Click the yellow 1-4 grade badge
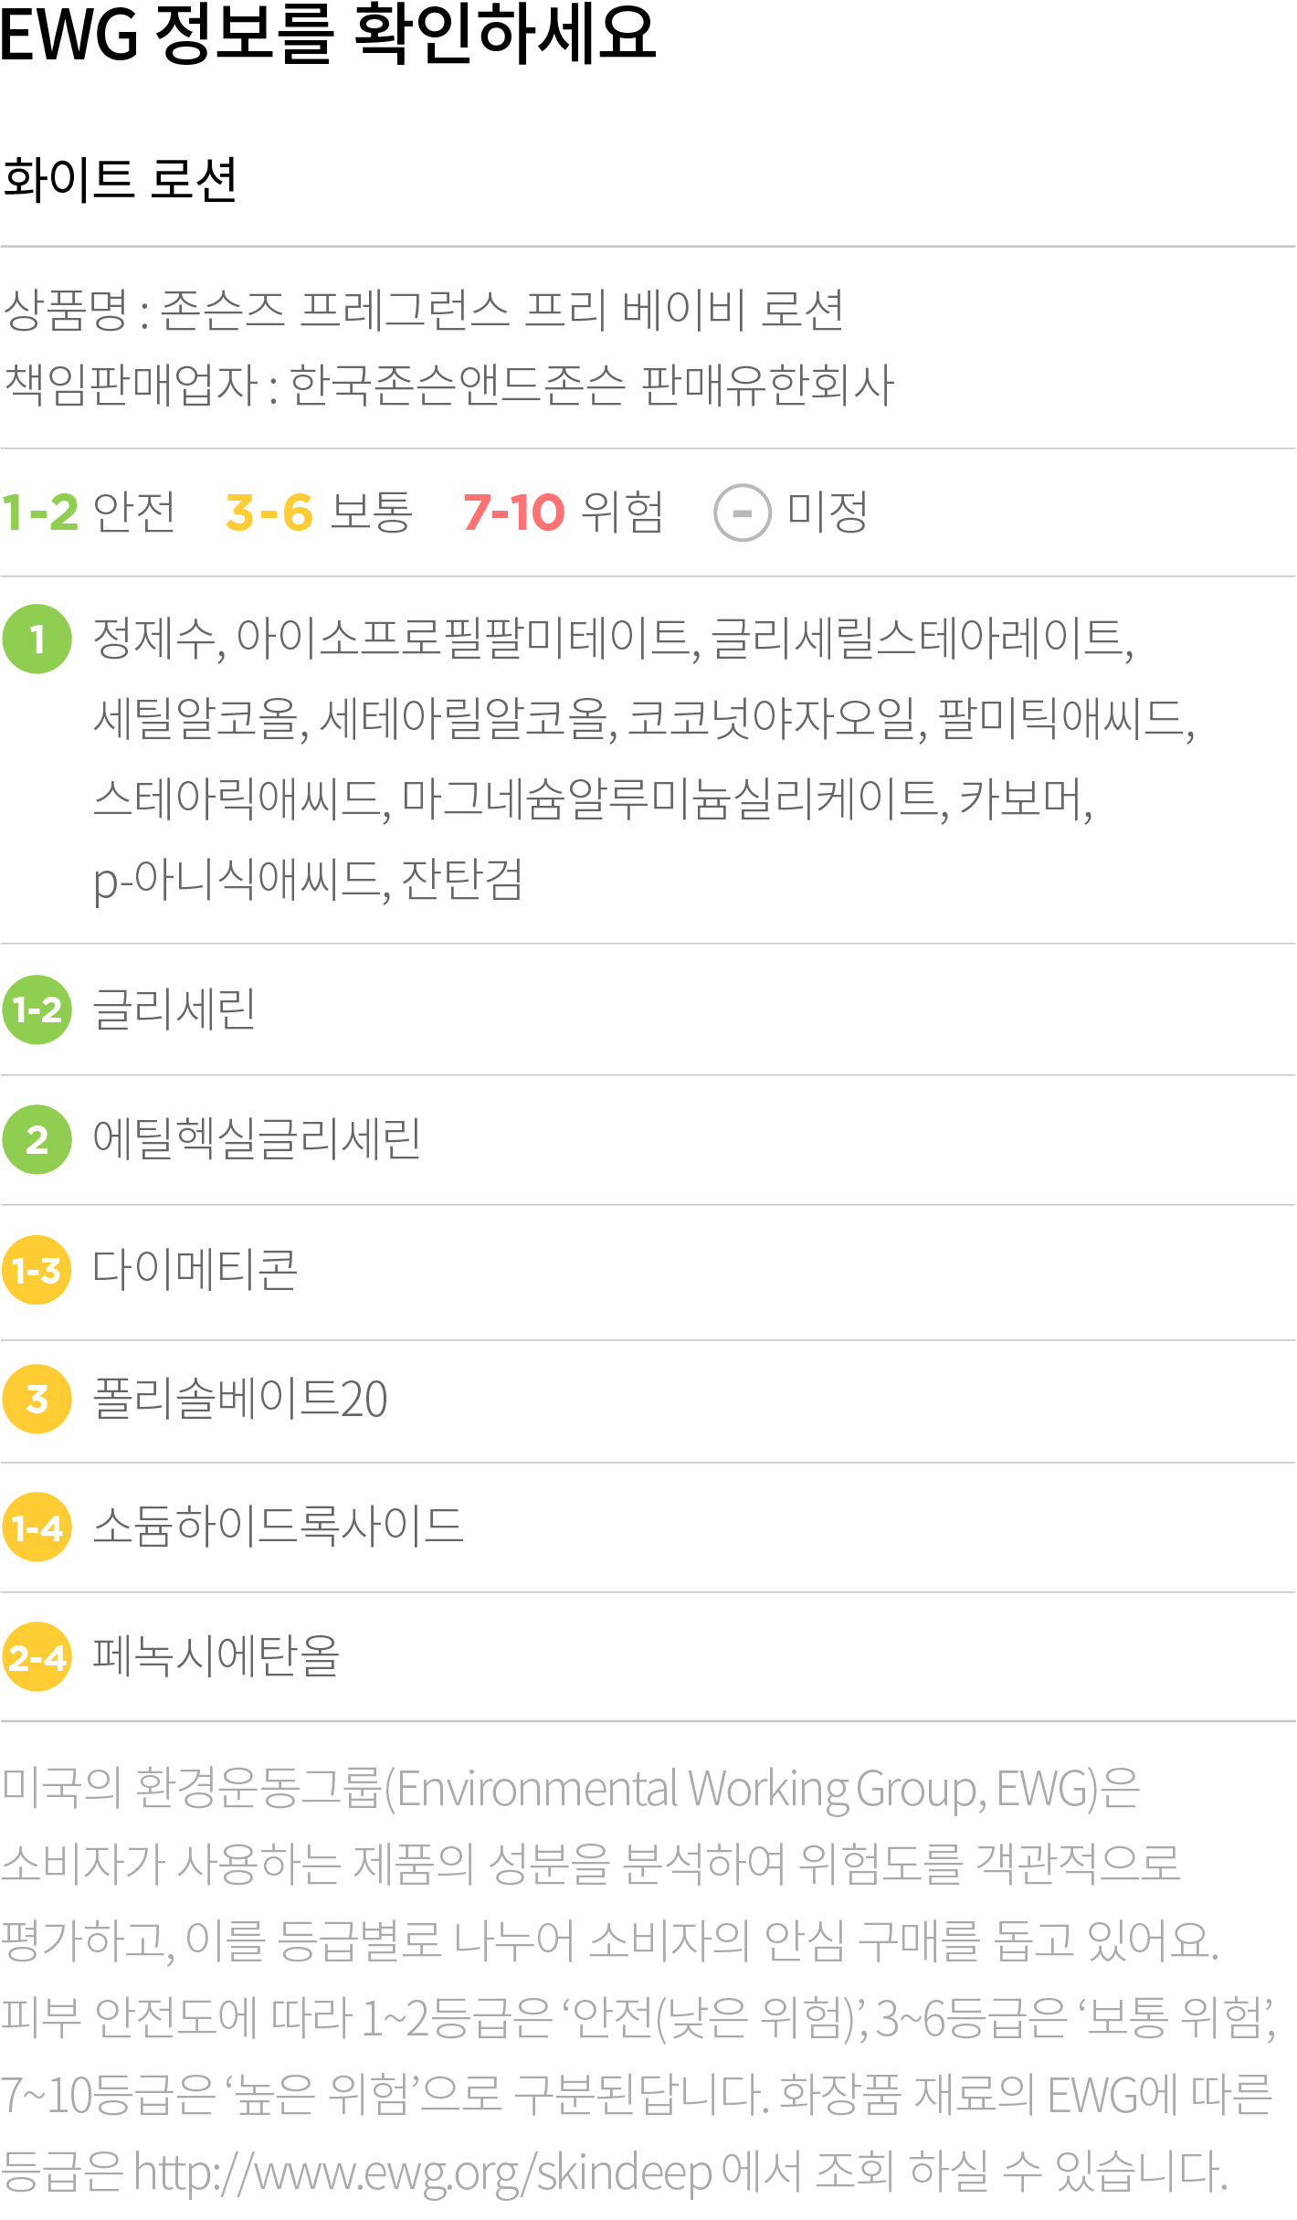This screenshot has width=1297, height=2220. (x=37, y=1527)
